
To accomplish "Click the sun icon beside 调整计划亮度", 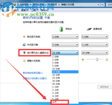I will [x=24, y=61].
